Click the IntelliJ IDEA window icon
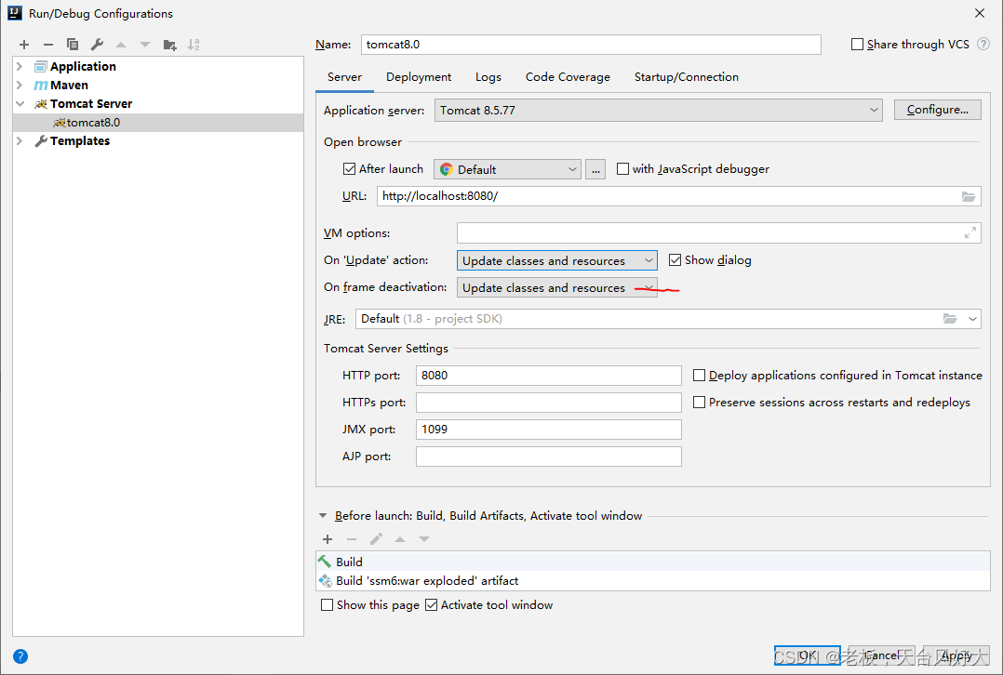The width and height of the screenshot is (1003, 675). (x=15, y=13)
